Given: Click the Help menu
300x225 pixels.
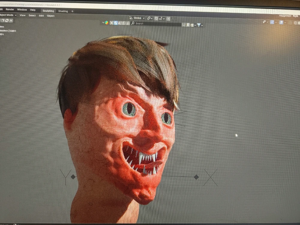Looking at the screenshot, I should coord(33,10).
